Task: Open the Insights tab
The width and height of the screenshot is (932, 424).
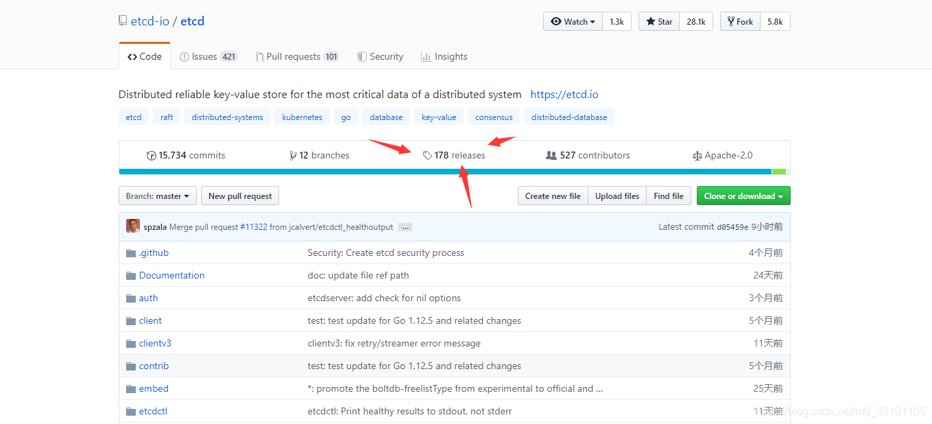Action: coord(444,57)
